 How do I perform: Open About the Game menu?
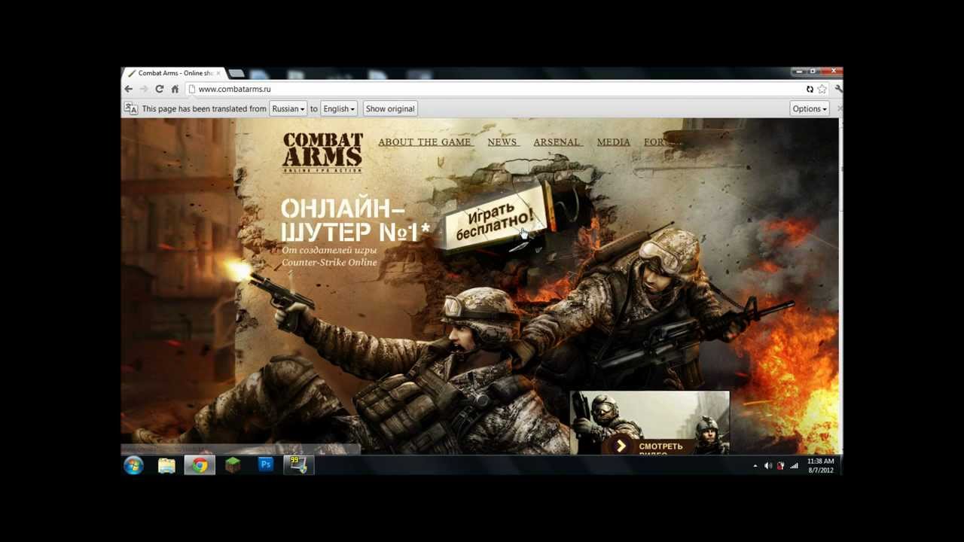pos(424,142)
